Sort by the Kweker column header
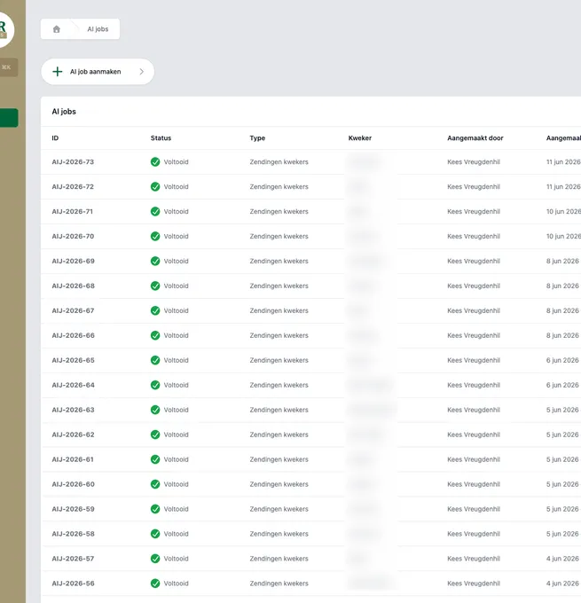581x603 pixels. [360, 138]
